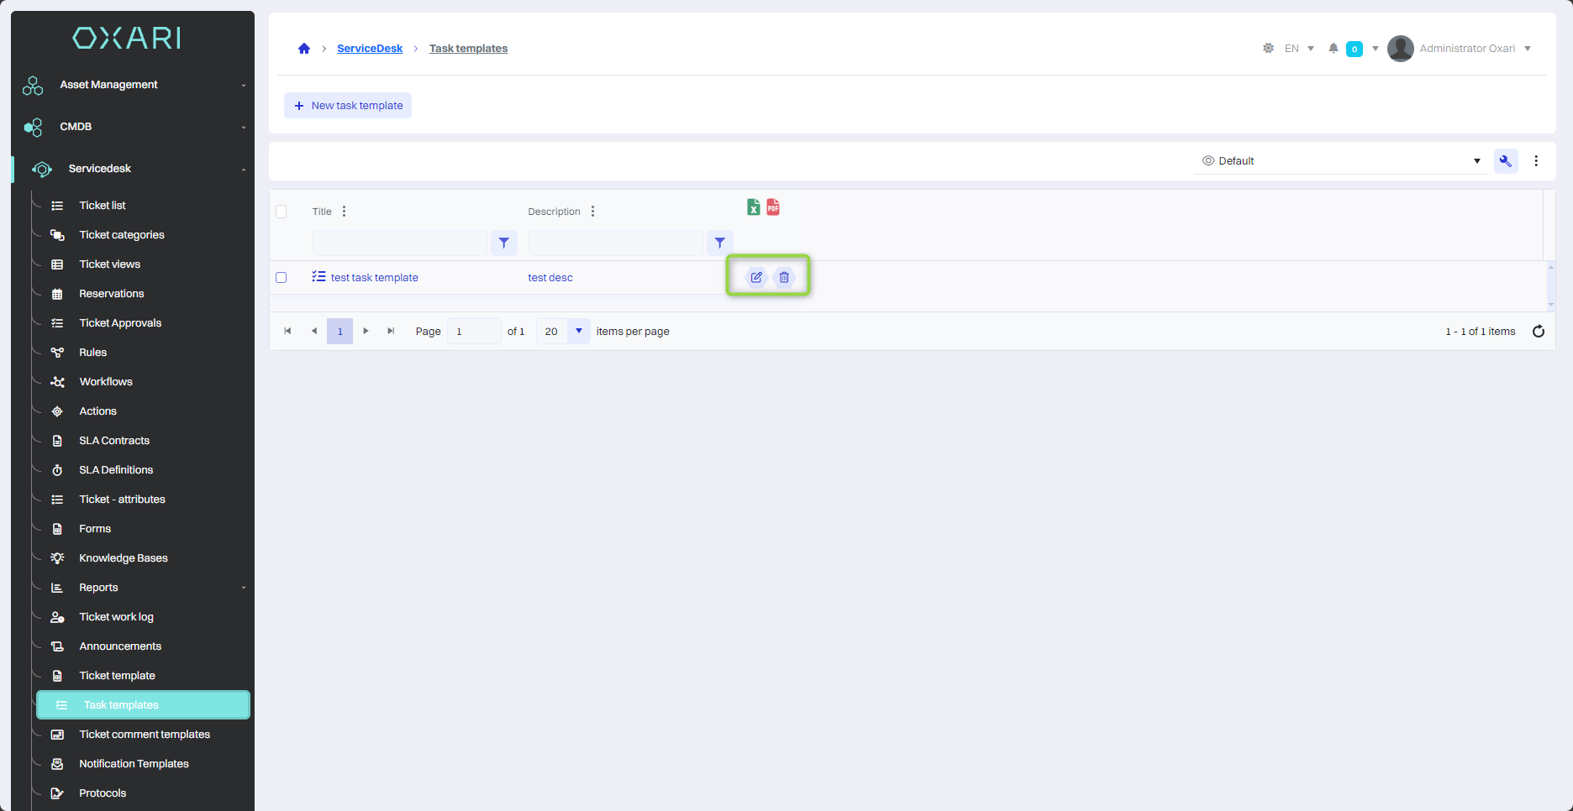Open the EN language selector
Screen dimensions: 1573x811
tap(1299, 49)
